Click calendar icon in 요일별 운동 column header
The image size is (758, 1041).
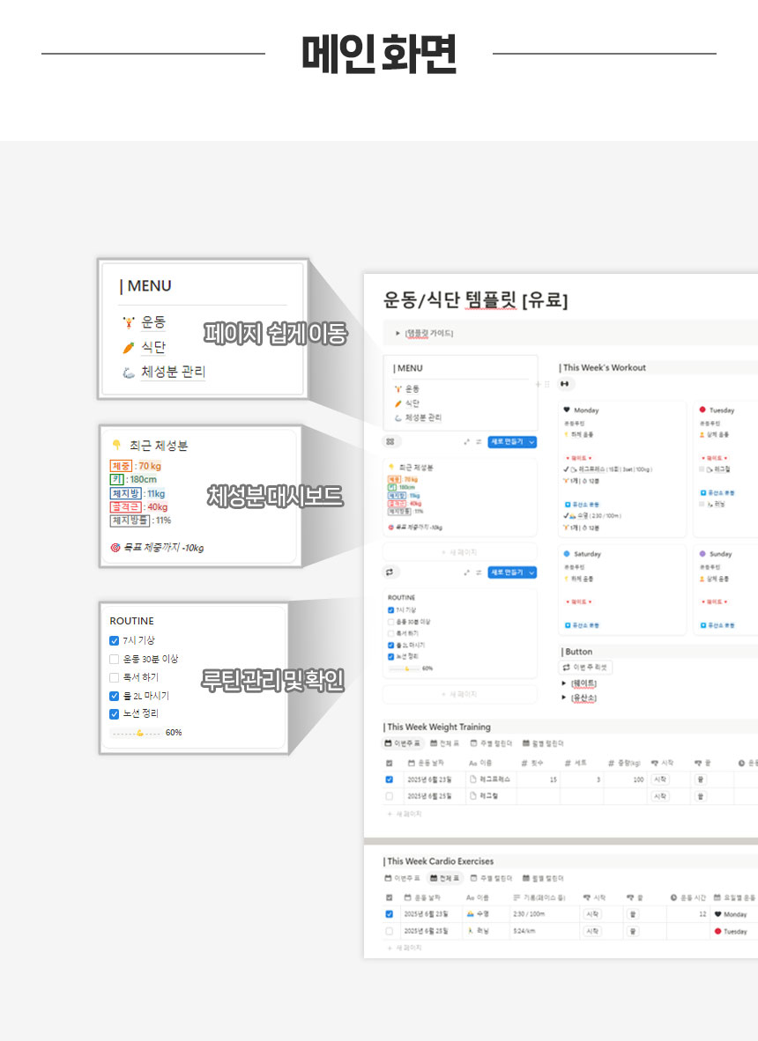717,897
